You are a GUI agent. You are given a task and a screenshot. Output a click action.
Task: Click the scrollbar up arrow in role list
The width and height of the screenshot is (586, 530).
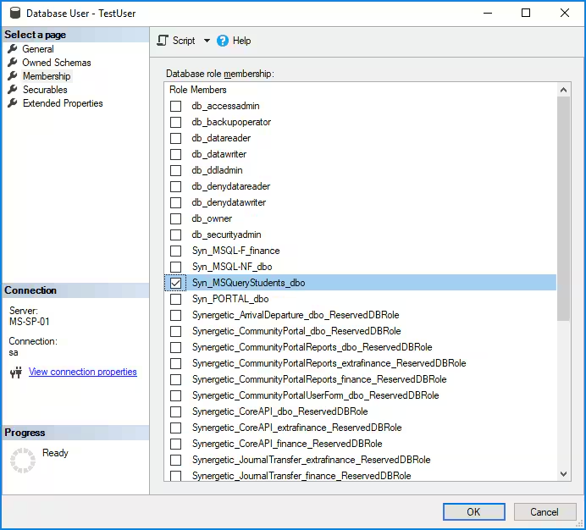point(564,90)
